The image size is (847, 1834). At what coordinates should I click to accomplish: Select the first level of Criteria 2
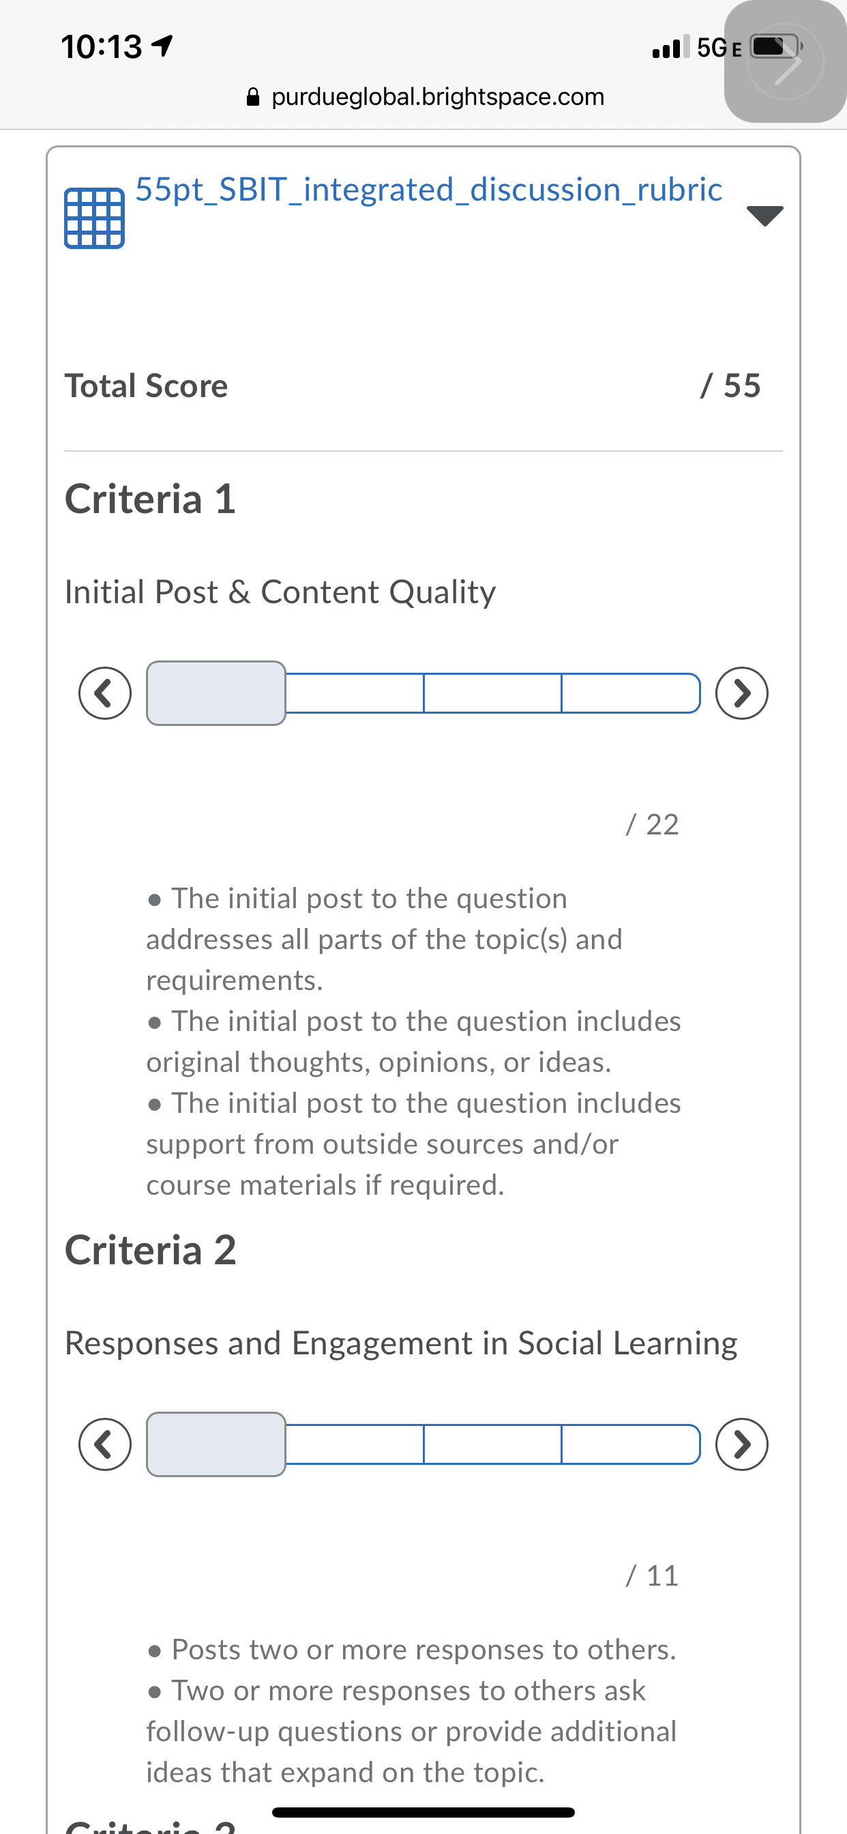click(x=216, y=1444)
